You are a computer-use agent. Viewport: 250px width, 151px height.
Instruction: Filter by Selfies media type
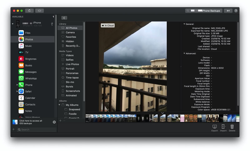pos(70,60)
